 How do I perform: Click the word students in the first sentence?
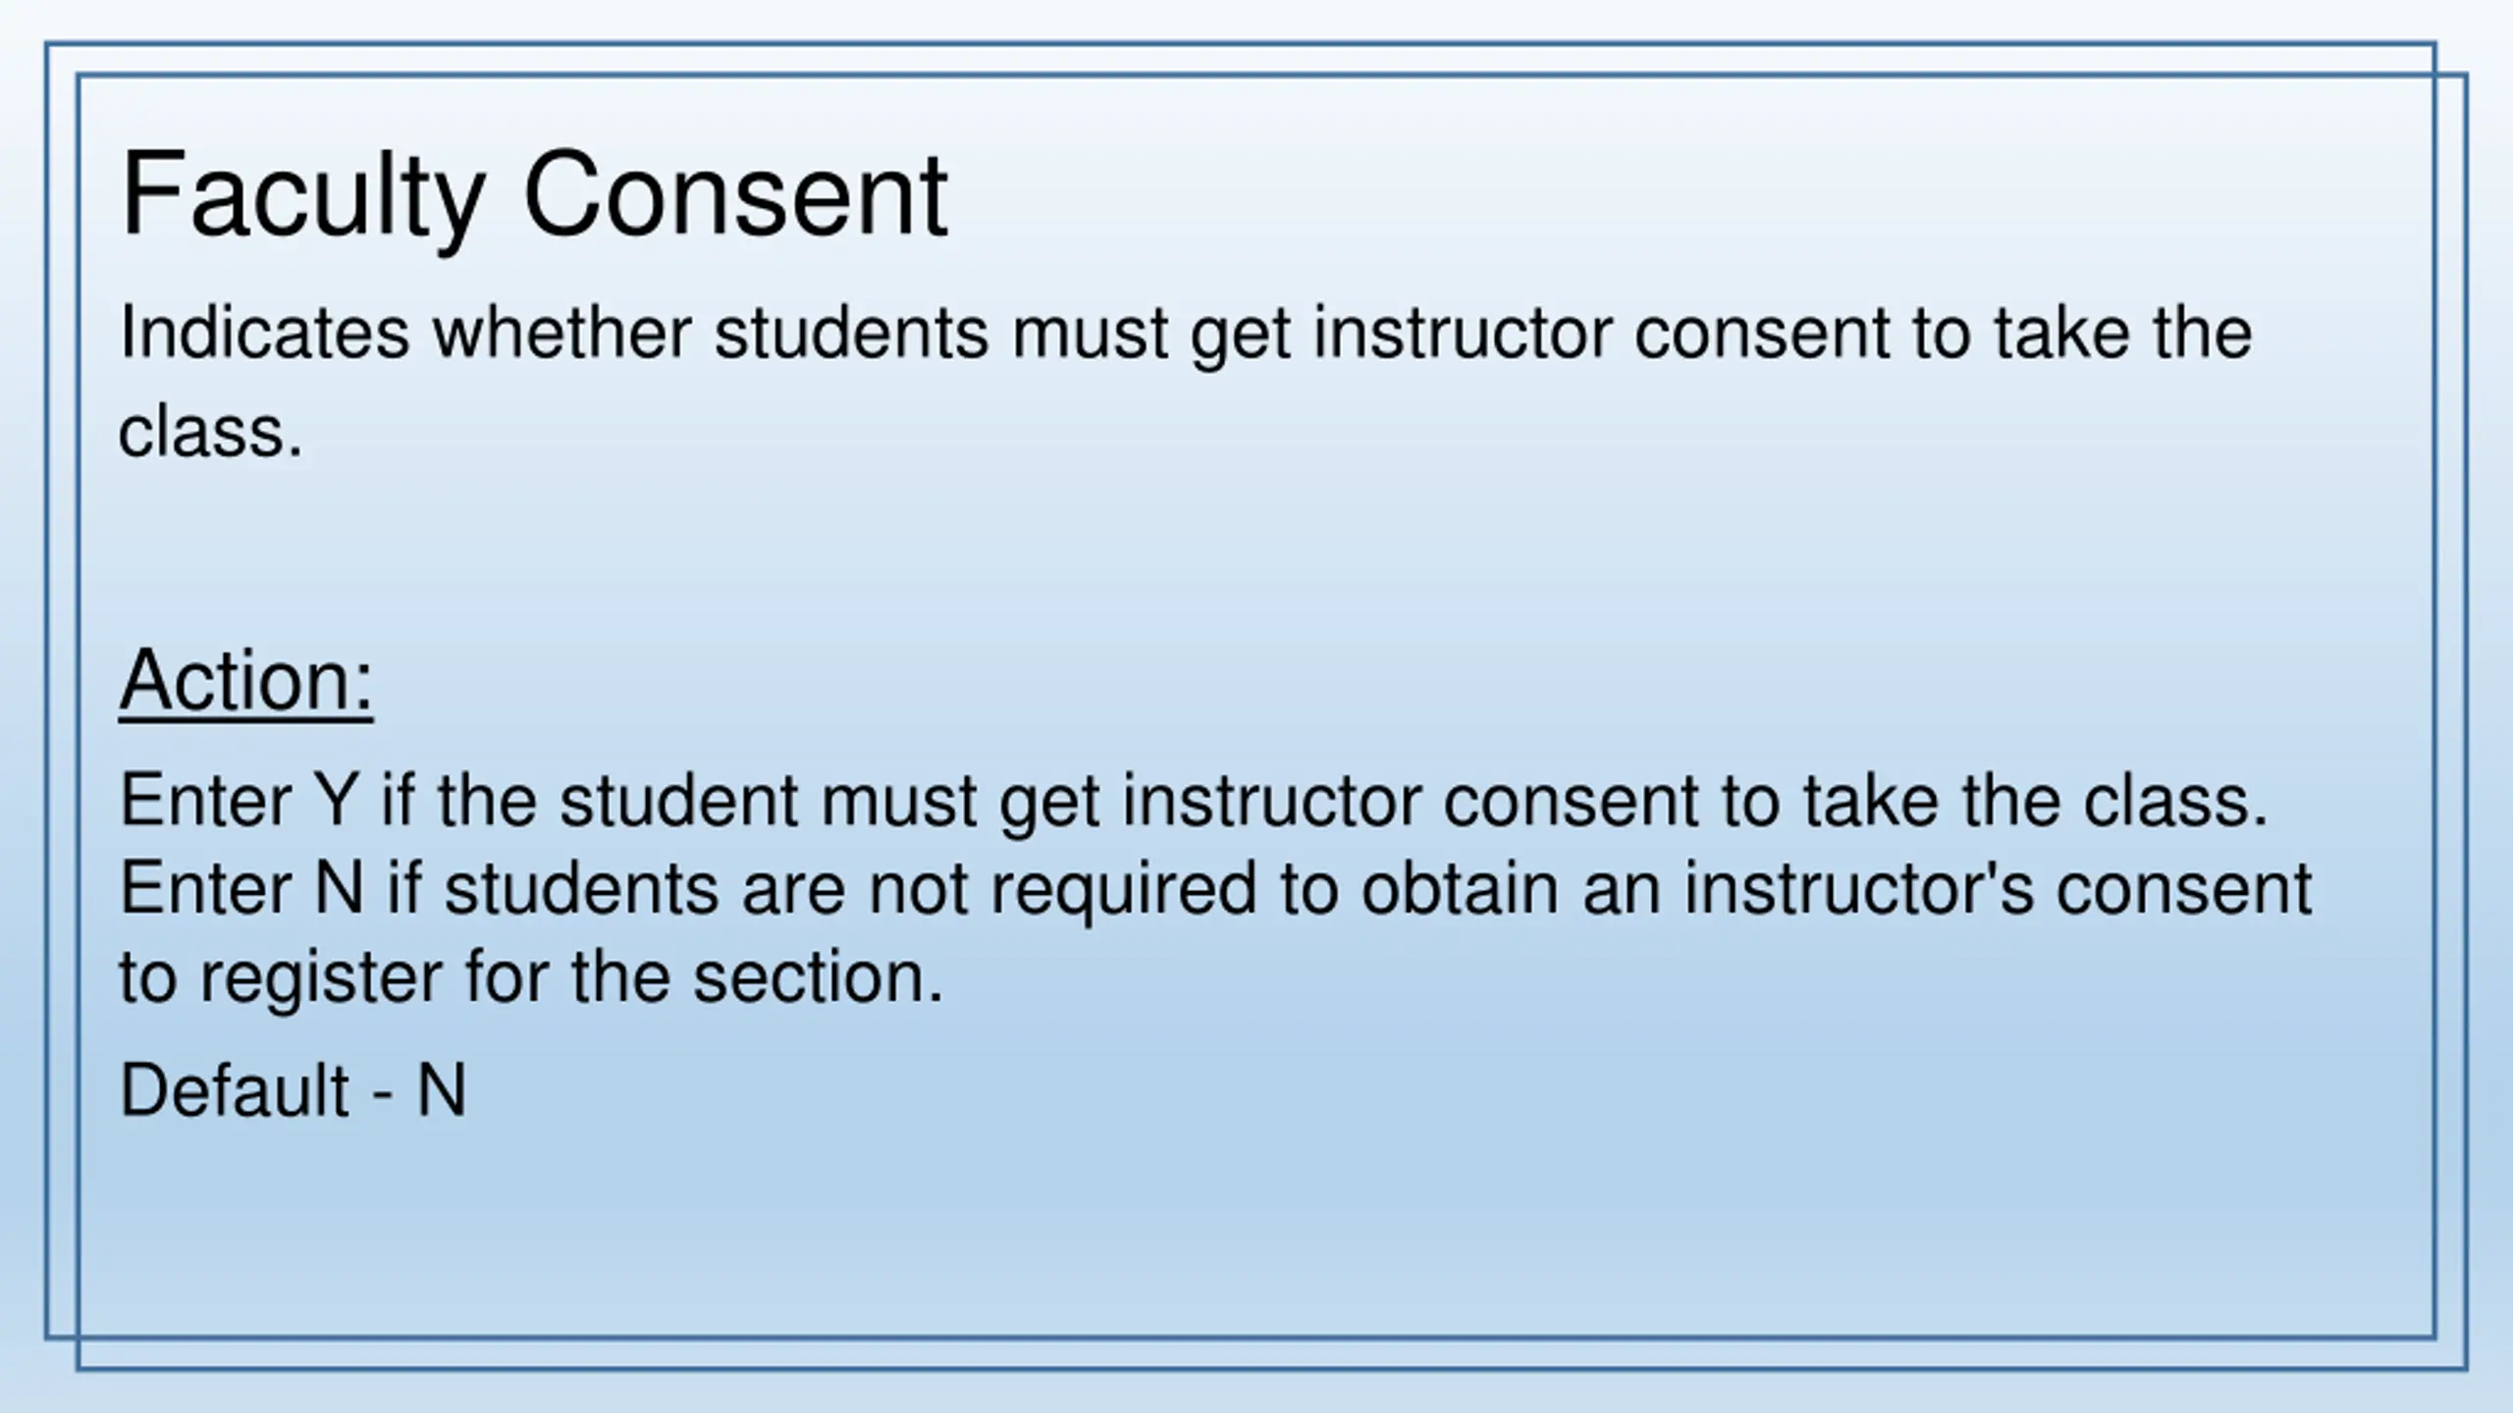point(851,333)
